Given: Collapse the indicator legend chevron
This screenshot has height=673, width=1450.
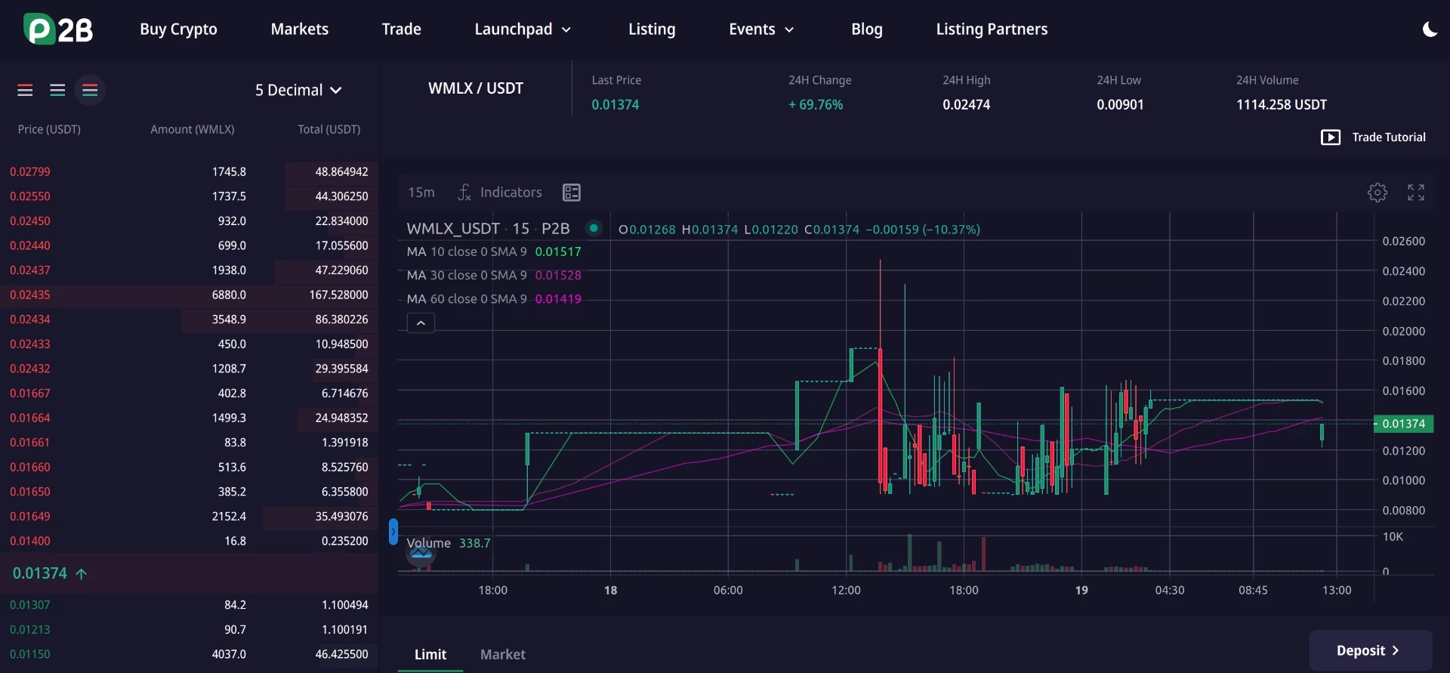Looking at the screenshot, I should tap(421, 323).
